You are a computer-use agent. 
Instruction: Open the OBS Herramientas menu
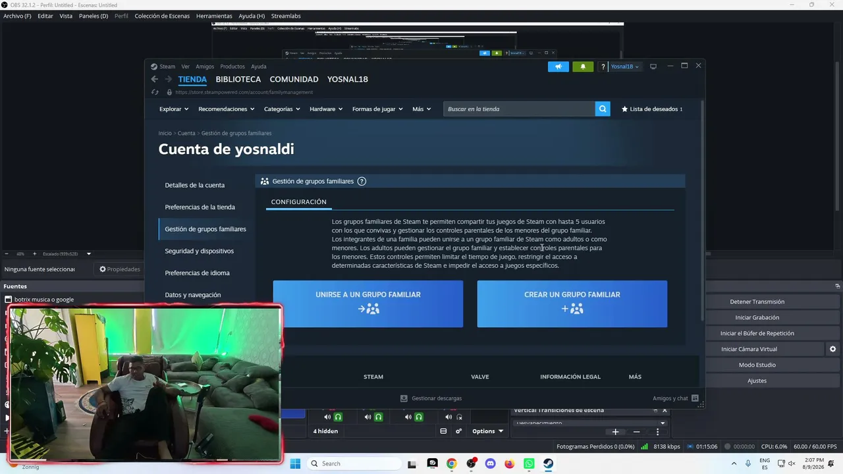click(214, 16)
